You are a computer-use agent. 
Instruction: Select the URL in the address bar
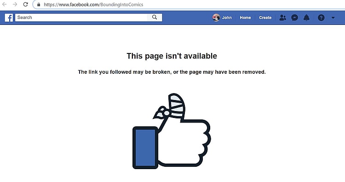(93, 5)
